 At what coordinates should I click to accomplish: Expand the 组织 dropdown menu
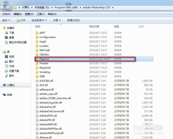click(x=6, y=21)
